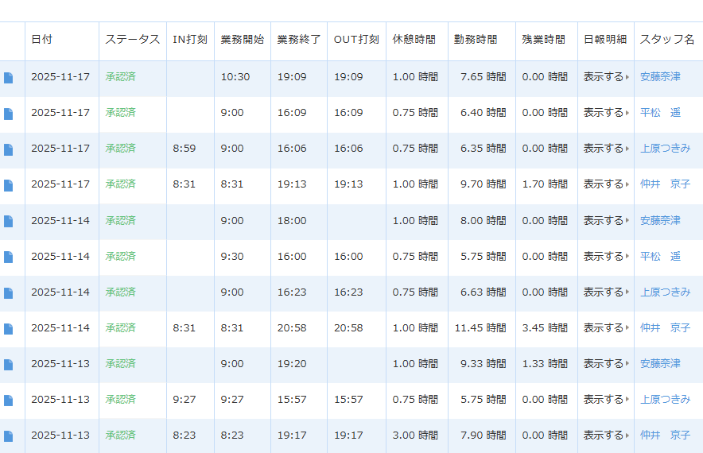Open document icon for 上原つきみ on 2025-11-13

[9, 400]
